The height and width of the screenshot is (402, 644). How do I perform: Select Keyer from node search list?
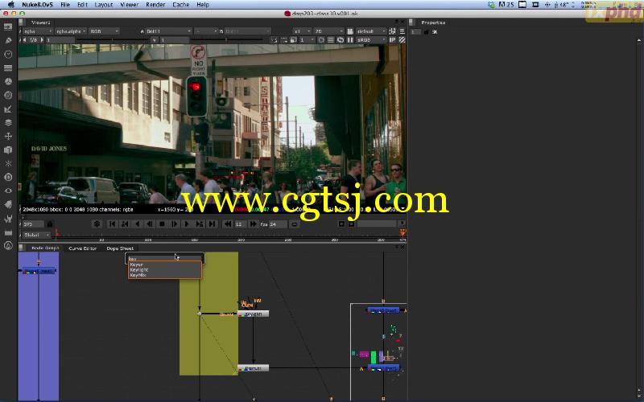click(165, 265)
